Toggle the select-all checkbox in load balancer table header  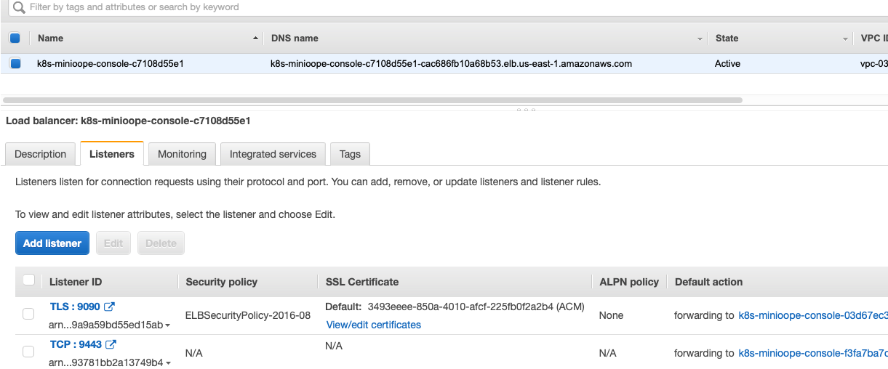coord(15,38)
